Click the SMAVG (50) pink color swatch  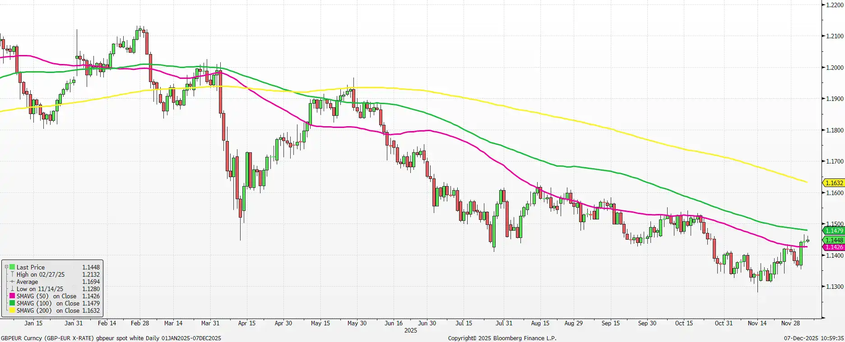(x=12, y=296)
